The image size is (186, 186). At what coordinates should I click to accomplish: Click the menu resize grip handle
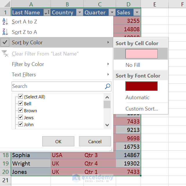[111, 150]
